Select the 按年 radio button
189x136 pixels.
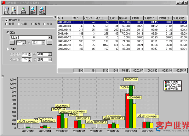pos(44,24)
